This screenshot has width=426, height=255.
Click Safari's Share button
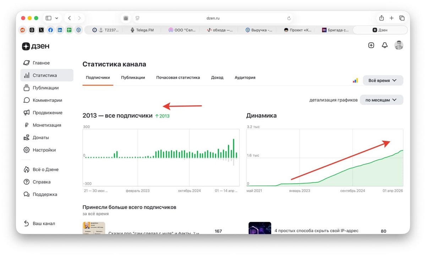click(382, 18)
